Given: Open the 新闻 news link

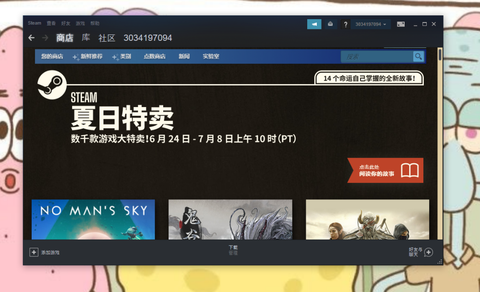Looking at the screenshot, I should pyautogui.click(x=184, y=56).
